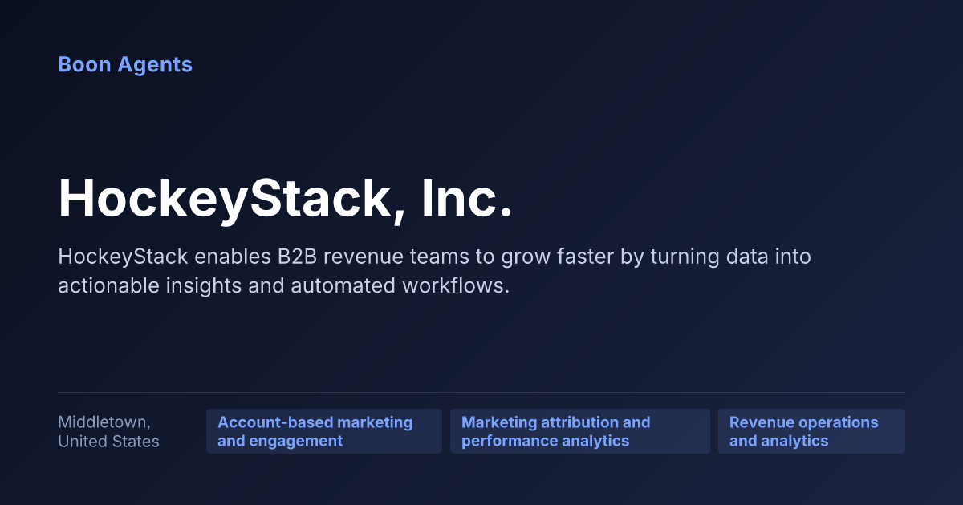
Task: Click the HockeyStack description paragraph
Action: coord(435,271)
